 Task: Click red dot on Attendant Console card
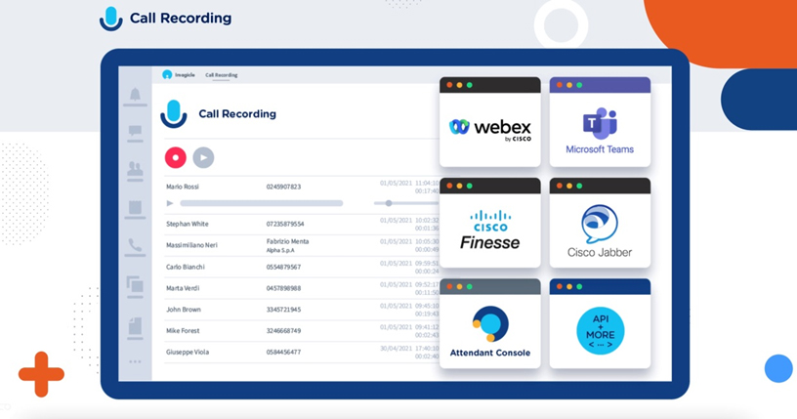click(x=449, y=286)
